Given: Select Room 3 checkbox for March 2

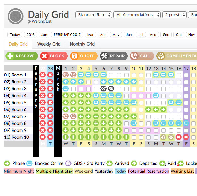Looking at the screenshot, I should coord(73,89).
